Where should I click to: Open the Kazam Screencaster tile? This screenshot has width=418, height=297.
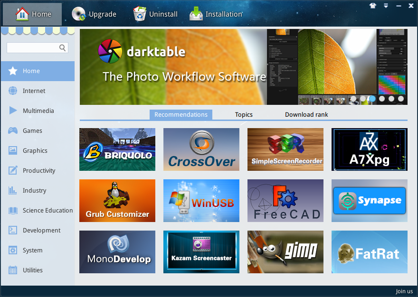pos(201,252)
